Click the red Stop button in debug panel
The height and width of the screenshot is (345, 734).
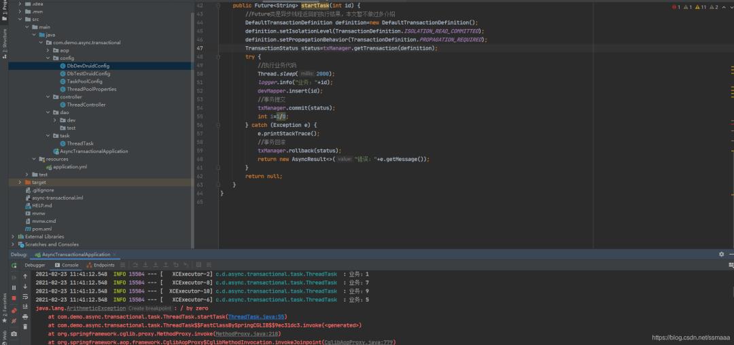coord(14,298)
